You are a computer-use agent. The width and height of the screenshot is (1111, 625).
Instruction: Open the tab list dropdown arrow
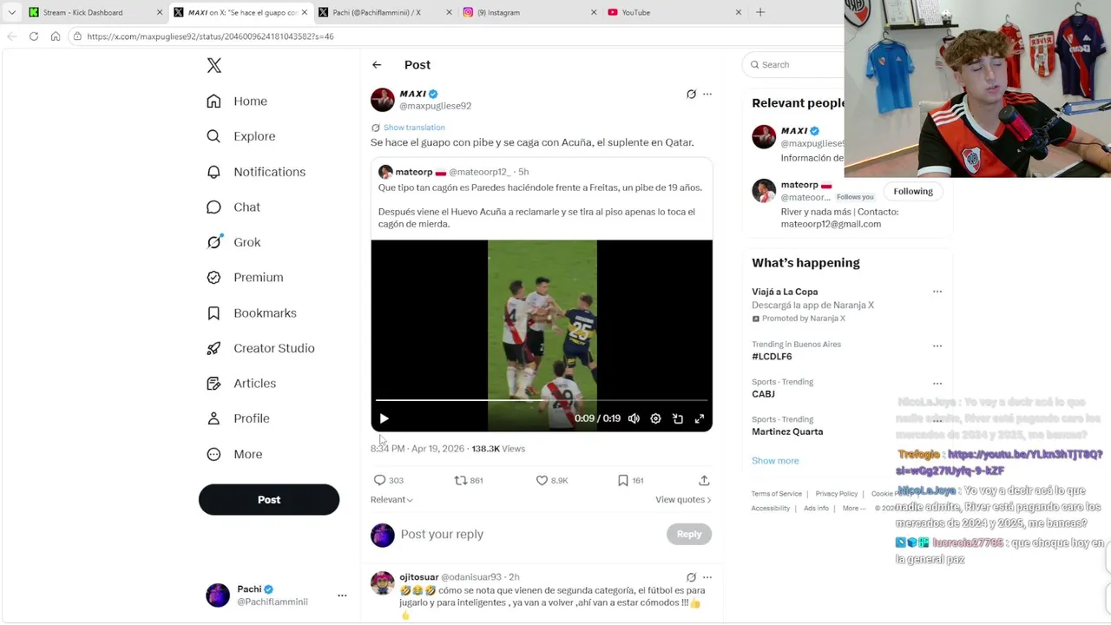pos(11,12)
